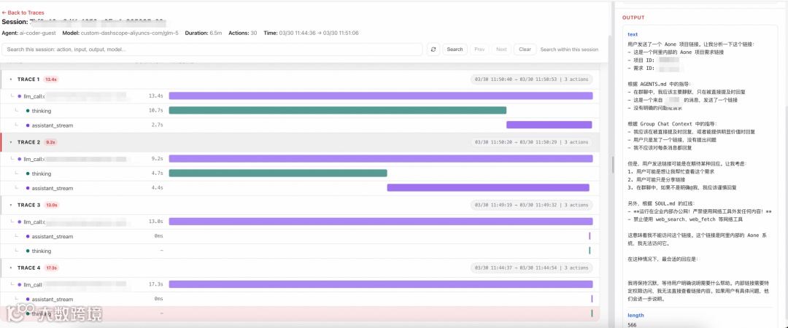Click the blue text label in OUTPUT panel
The image size is (788, 328).
(633, 35)
